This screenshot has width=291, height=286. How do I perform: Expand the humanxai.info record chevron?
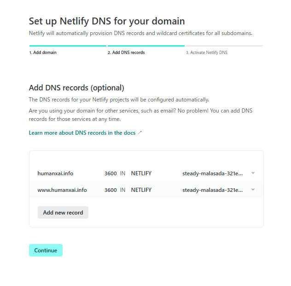point(253,173)
